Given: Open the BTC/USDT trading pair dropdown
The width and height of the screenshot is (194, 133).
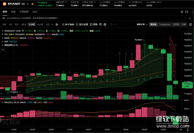Looking at the screenshot, I should 28,4.
